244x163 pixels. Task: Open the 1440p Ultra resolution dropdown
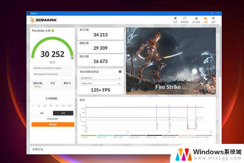[x=101, y=83]
